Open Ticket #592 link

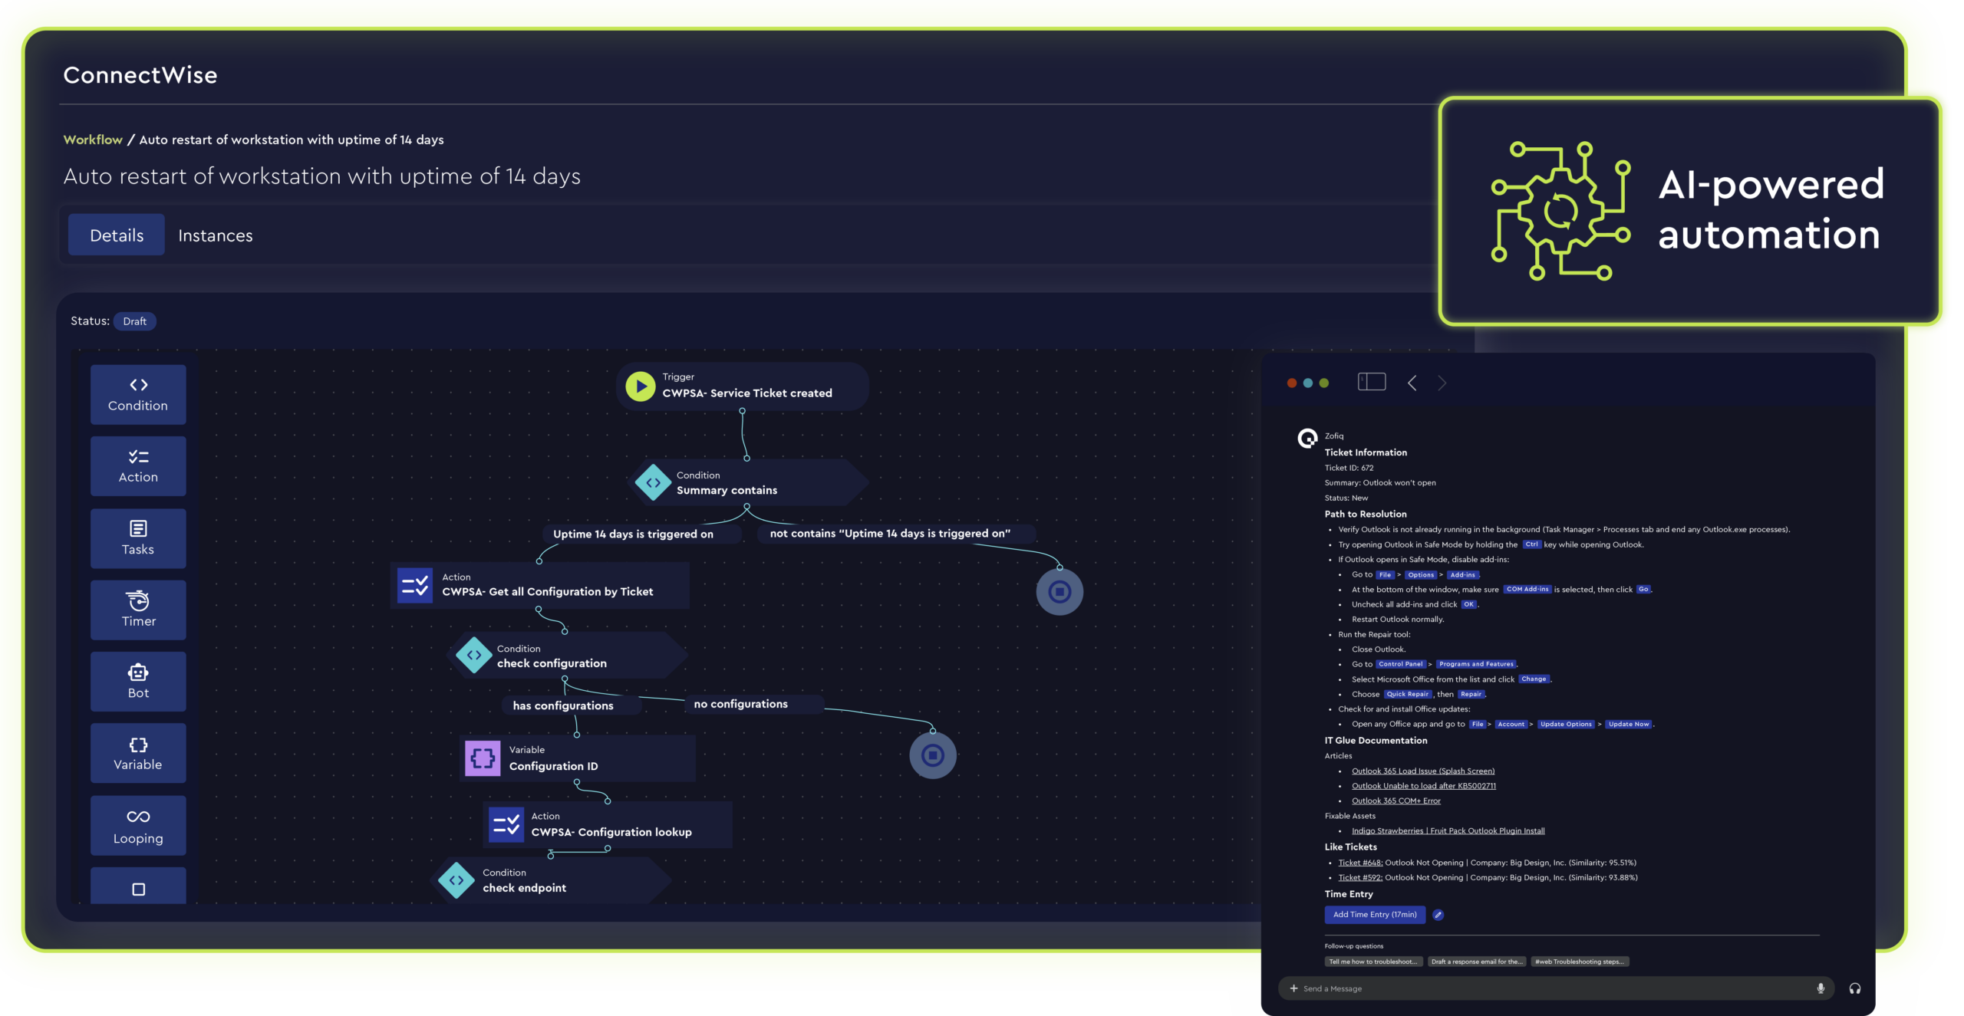tap(1360, 878)
